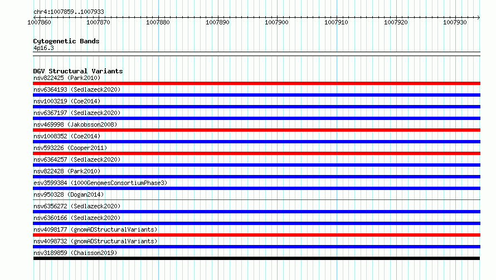
Task: Click the blue bar of nsv6367197
Action: (x=256, y=118)
